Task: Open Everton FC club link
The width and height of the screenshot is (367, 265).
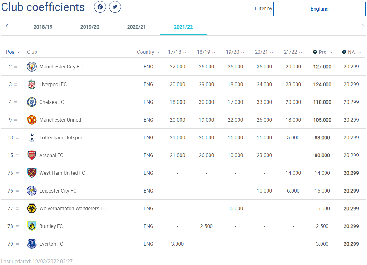Action: [x=51, y=244]
